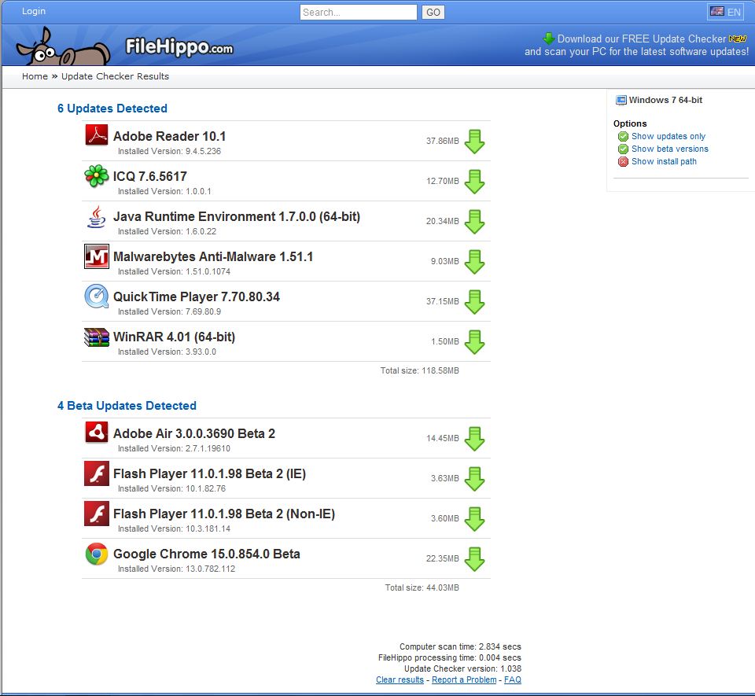Click the Google Chrome icon

pos(96,554)
